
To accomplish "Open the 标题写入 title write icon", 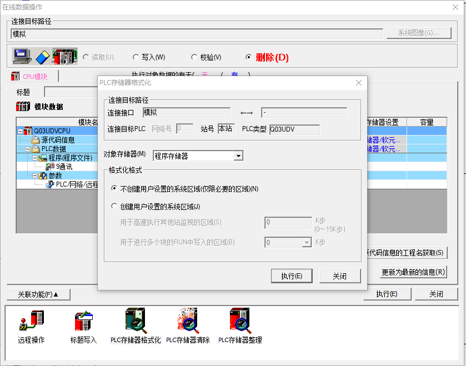I will point(83,323).
